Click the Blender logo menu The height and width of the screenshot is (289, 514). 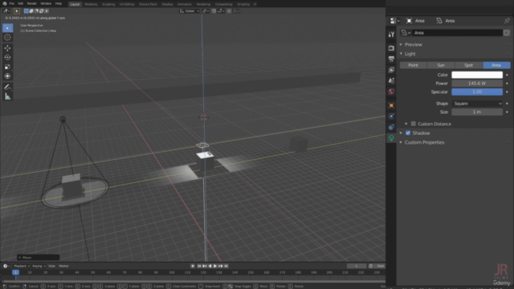(5, 3)
